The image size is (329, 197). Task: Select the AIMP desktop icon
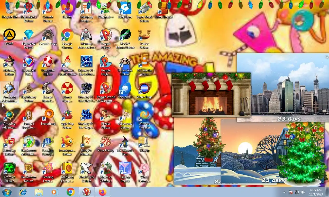[10, 37]
